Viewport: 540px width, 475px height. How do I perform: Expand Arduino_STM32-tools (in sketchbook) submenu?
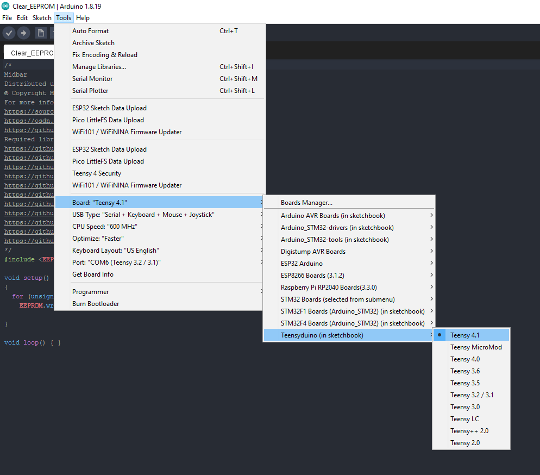[349, 239]
